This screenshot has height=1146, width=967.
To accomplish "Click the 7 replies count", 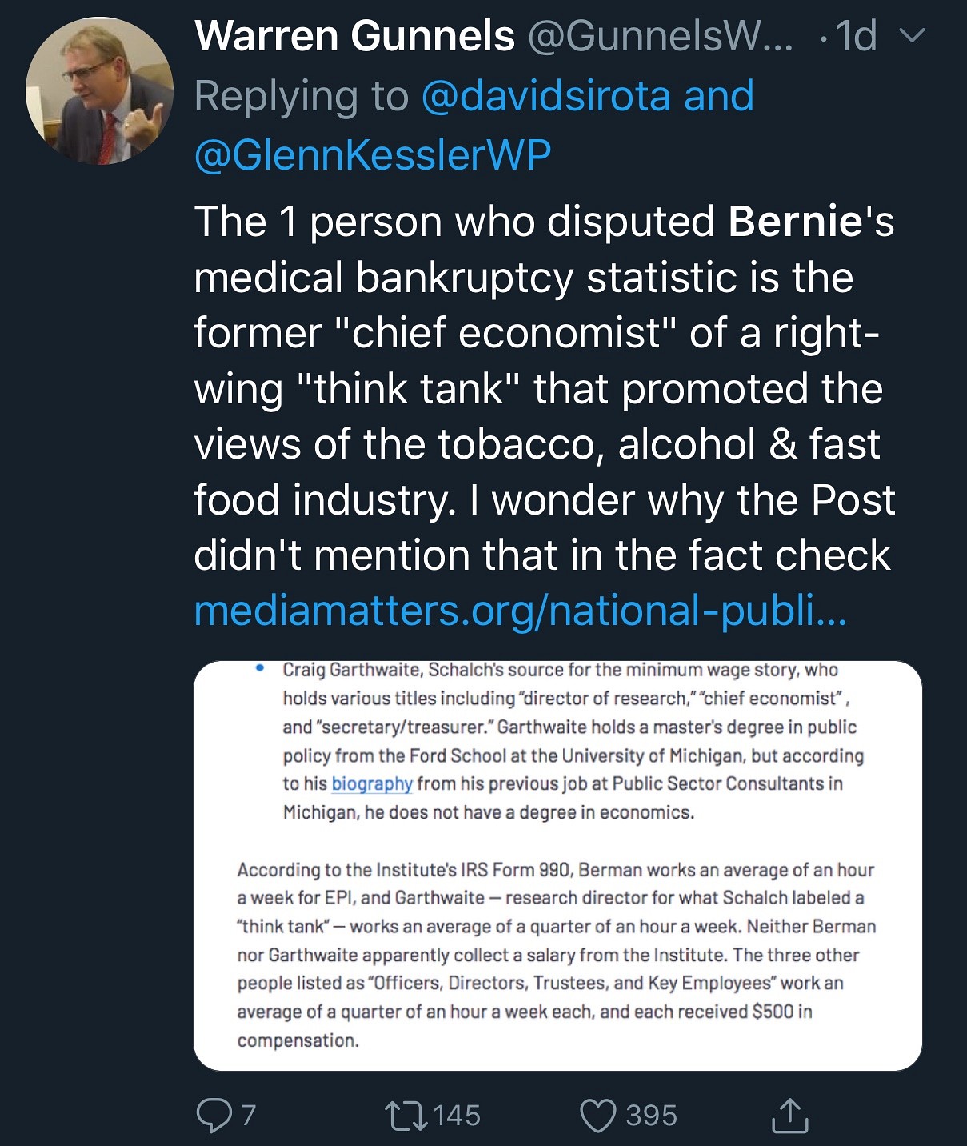I will pos(249,1115).
